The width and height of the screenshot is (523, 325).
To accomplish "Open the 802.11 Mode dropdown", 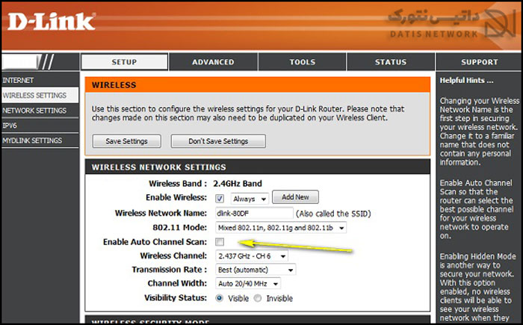I will coord(281,228).
